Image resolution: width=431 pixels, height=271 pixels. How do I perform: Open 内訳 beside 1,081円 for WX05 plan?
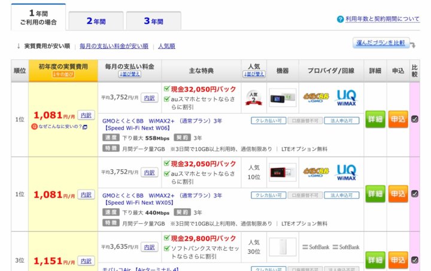tap(86, 194)
